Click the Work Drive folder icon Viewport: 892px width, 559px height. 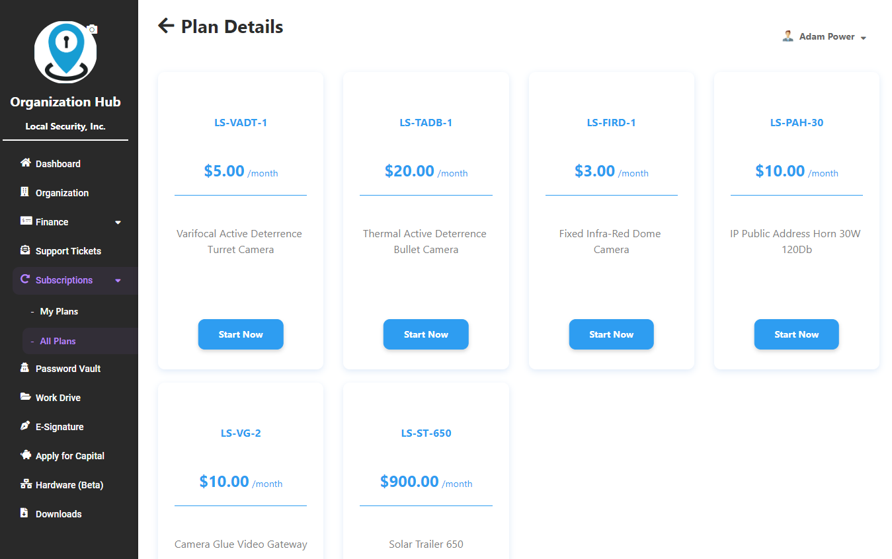25,396
